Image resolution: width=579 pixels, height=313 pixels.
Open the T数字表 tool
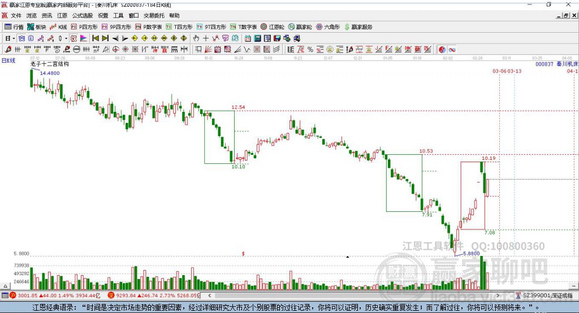click(243, 27)
